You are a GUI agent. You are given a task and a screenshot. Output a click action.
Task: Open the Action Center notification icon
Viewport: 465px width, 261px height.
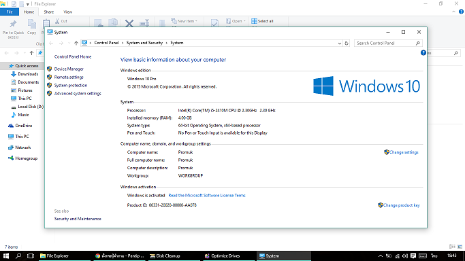coord(413,256)
